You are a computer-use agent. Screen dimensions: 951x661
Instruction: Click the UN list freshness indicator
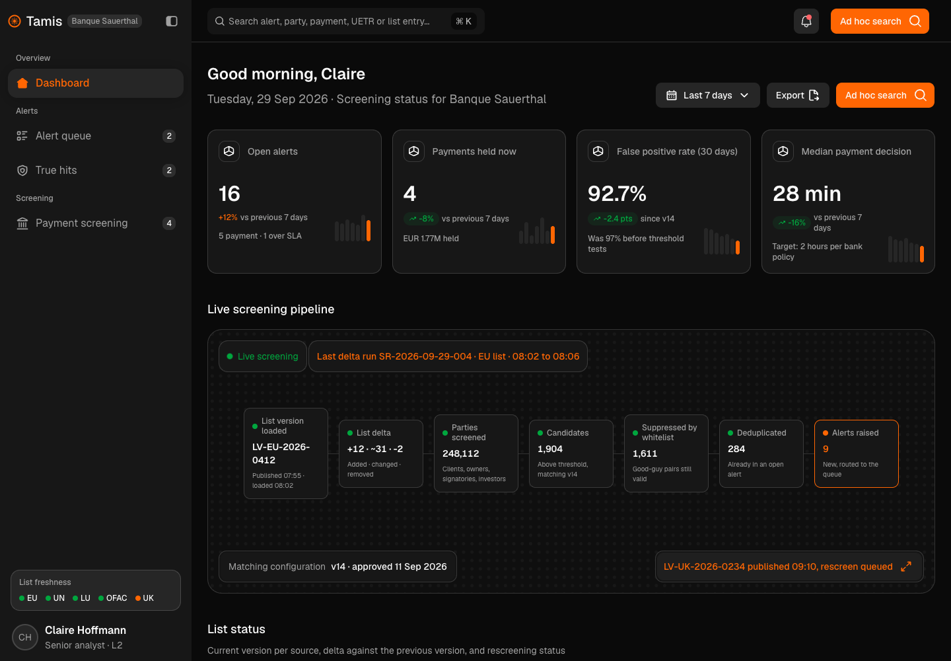[55, 598]
